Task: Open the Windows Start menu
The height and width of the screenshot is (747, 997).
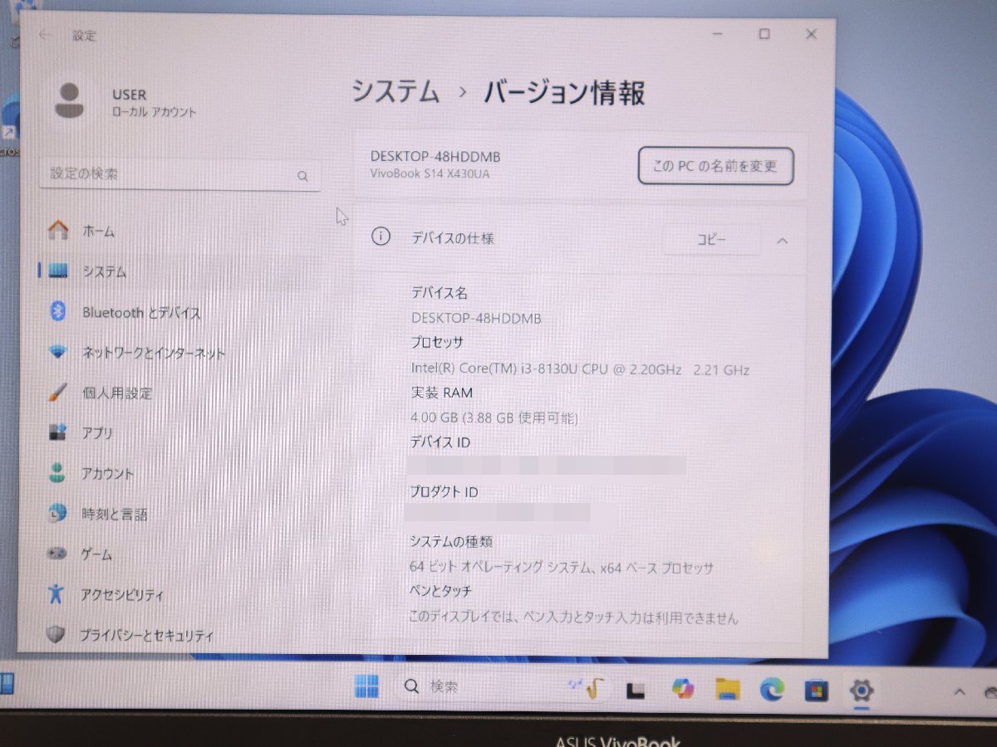Action: [x=368, y=686]
